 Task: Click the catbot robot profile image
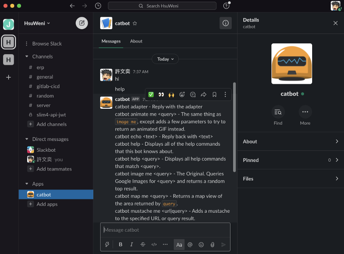pyautogui.click(x=292, y=64)
